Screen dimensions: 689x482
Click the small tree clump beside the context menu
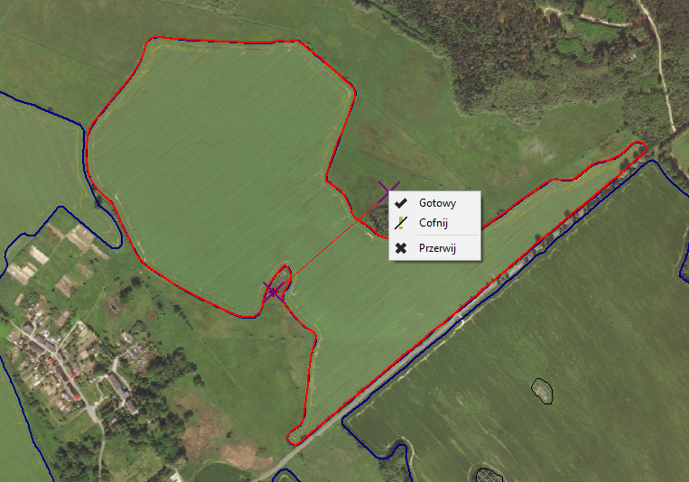click(x=377, y=218)
